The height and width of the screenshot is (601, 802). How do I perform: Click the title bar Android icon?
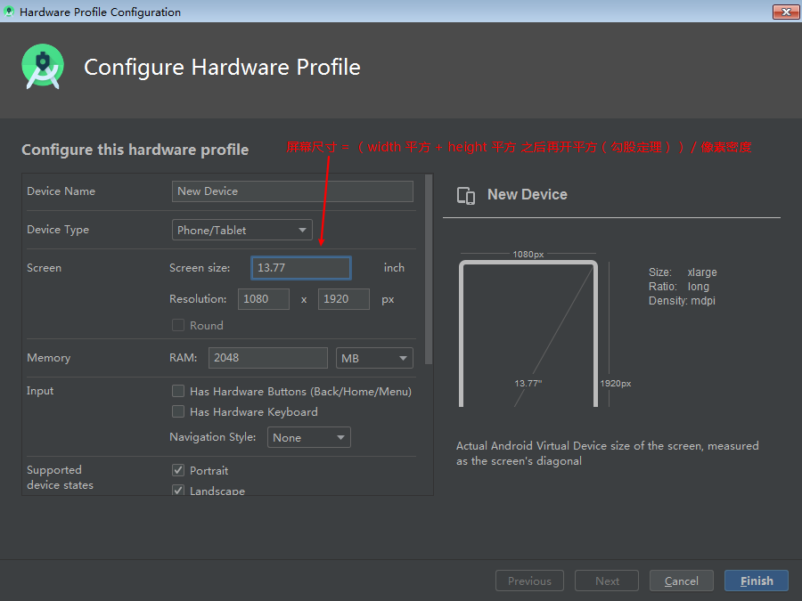pyautogui.click(x=9, y=12)
